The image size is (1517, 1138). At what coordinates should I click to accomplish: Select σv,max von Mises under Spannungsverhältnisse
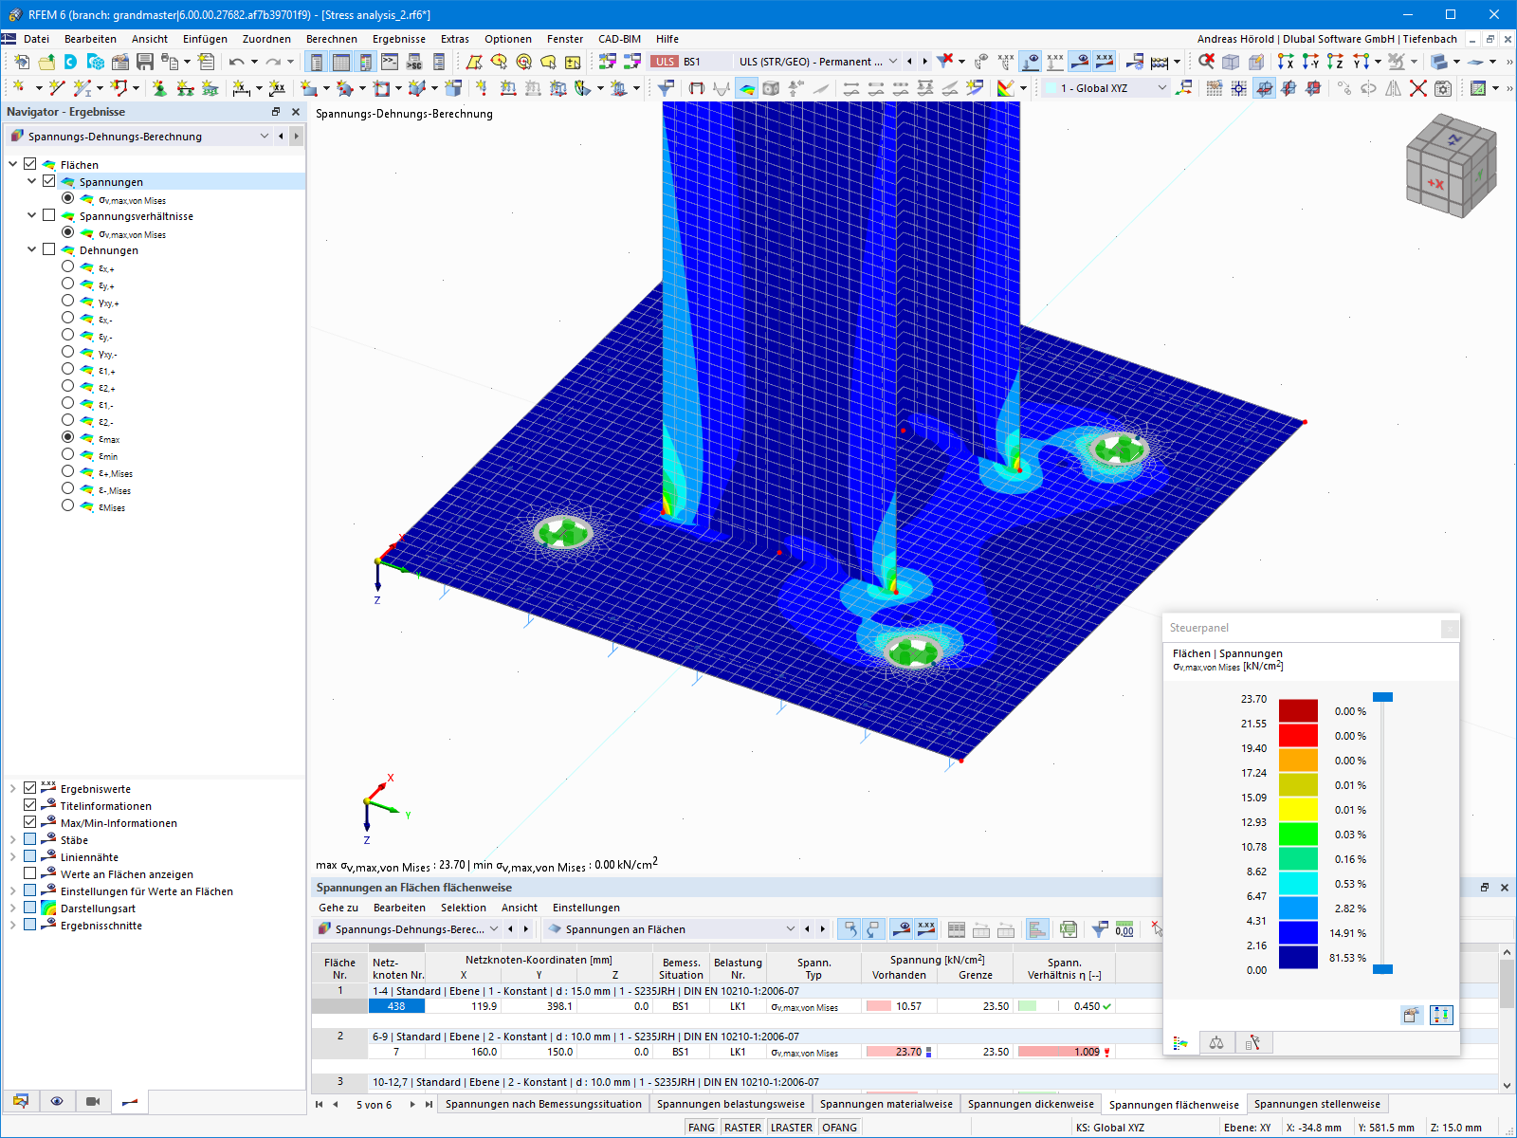[67, 234]
